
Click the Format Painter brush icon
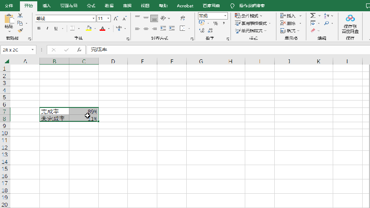[x=20, y=30]
